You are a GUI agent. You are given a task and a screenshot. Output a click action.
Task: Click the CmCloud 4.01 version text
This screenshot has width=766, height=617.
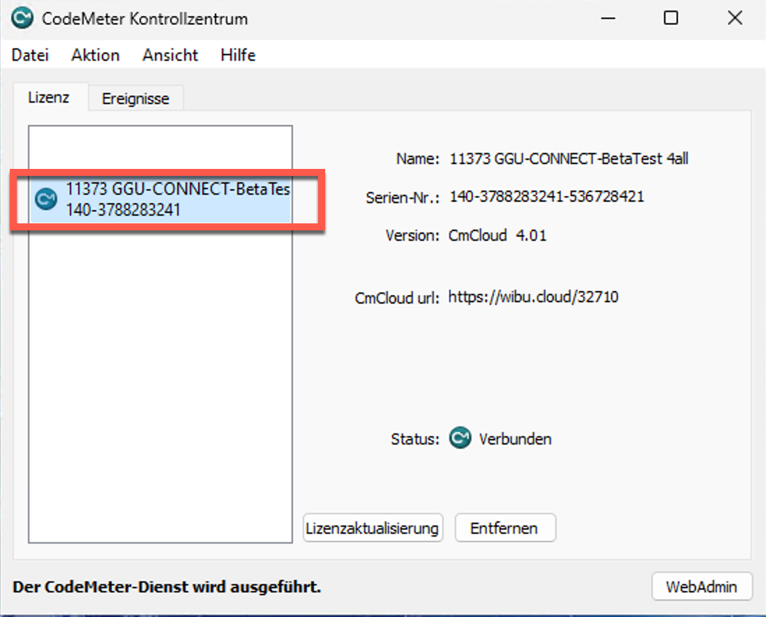497,236
